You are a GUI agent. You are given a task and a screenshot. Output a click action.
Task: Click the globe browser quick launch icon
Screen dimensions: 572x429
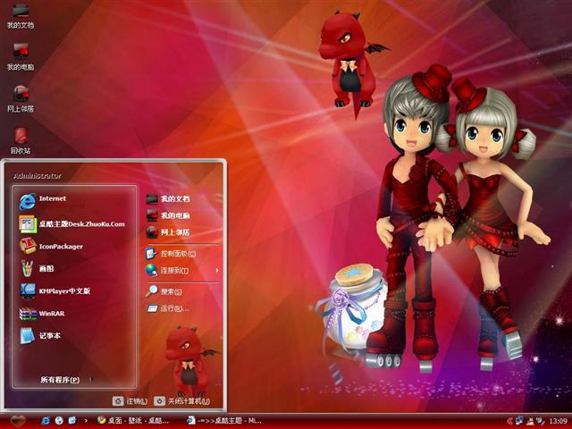tap(59, 421)
